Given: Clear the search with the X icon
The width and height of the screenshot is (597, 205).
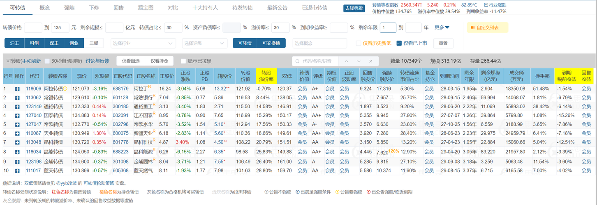Looking at the screenshot, I should coord(371,61).
